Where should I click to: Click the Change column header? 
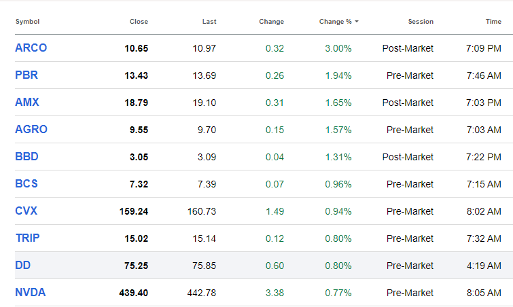pyautogui.click(x=271, y=22)
